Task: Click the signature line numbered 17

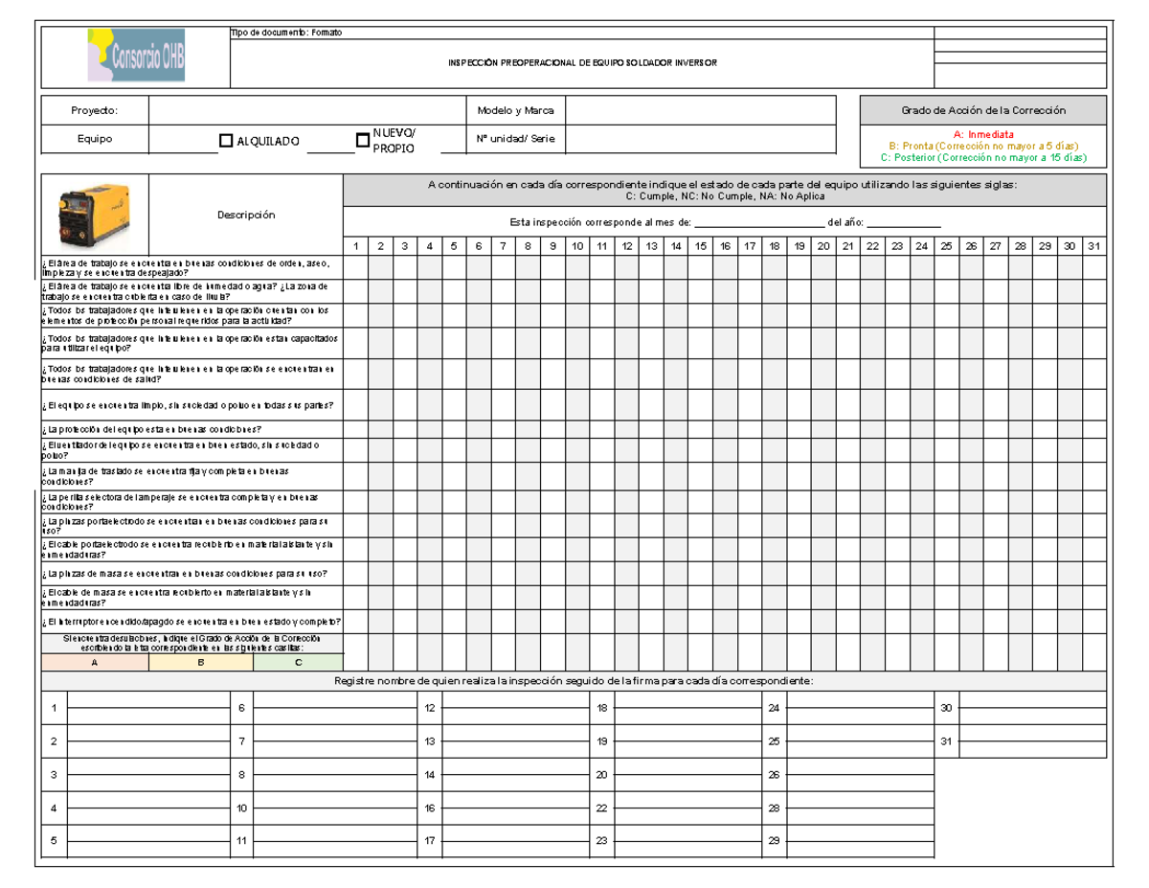Action: 515,841
